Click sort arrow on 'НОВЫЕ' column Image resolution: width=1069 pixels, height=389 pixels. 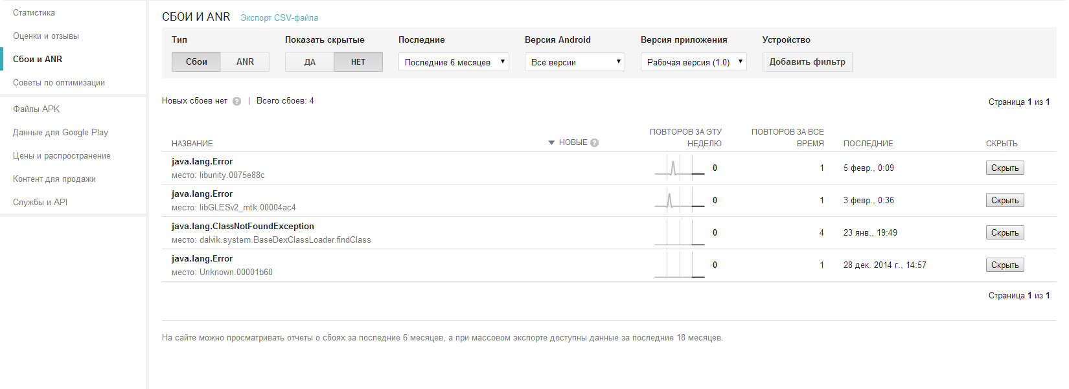(551, 142)
